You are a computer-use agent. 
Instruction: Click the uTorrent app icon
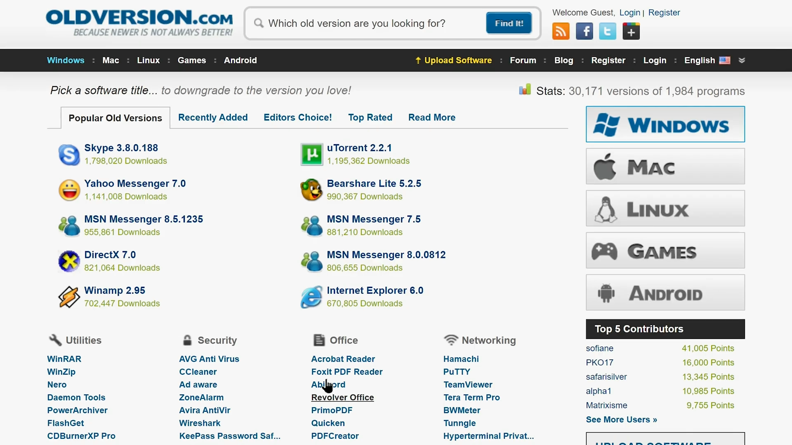pyautogui.click(x=311, y=155)
